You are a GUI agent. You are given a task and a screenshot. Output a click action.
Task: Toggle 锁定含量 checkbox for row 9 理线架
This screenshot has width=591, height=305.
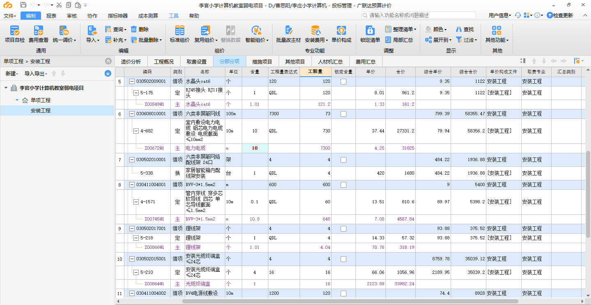click(344, 229)
